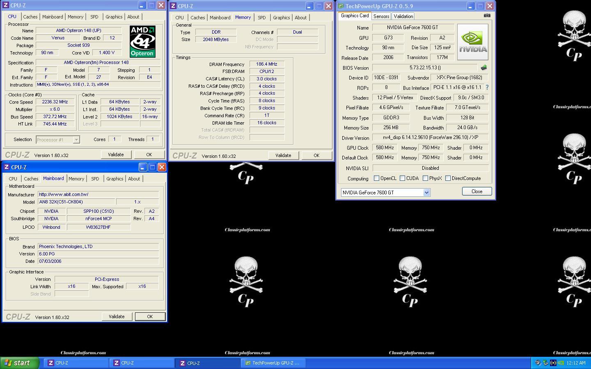Minimize the CPU-Z Memory window

coord(309,6)
